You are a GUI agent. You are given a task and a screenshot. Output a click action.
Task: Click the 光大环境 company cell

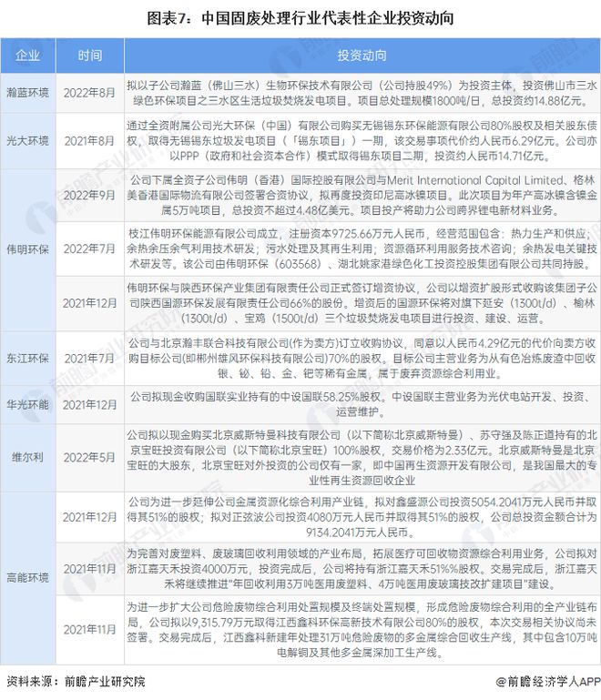(27, 140)
